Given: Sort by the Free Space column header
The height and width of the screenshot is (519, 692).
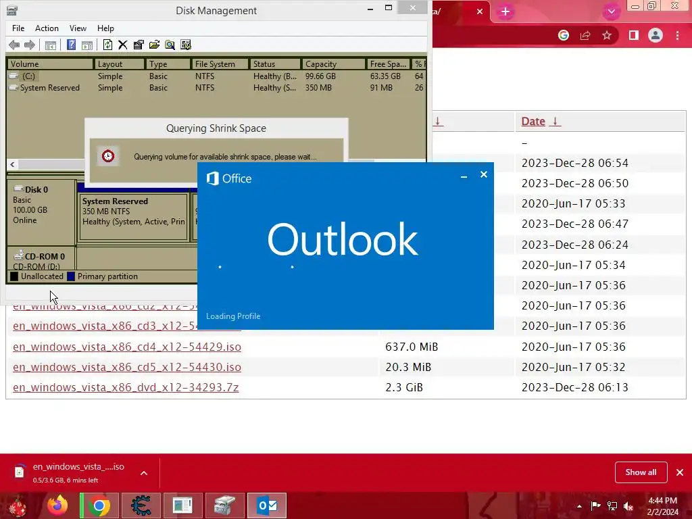Looking at the screenshot, I should coord(388,64).
